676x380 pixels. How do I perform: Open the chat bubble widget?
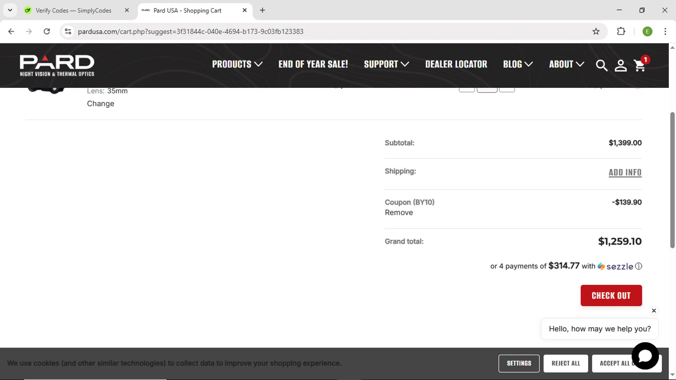click(x=645, y=356)
